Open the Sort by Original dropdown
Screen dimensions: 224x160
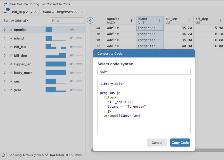(x=16, y=21)
